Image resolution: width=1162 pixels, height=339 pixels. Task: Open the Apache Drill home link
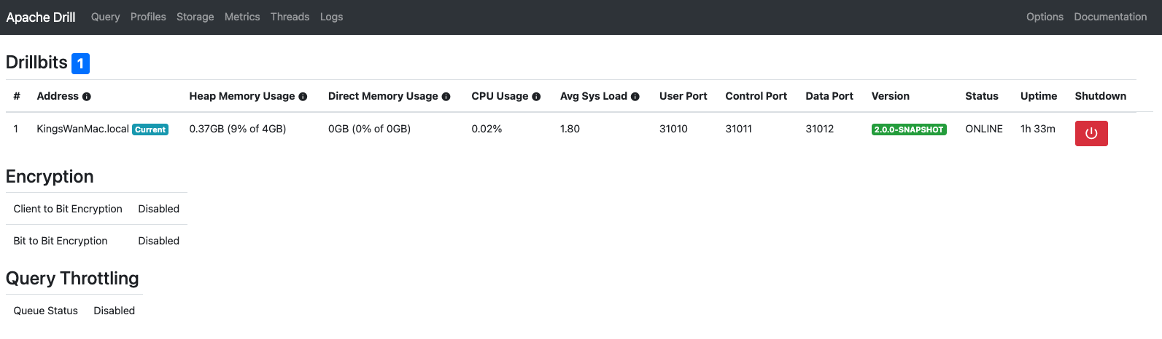click(41, 17)
